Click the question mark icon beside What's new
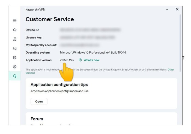Viewport: 191px width, 134px height. (80, 60)
